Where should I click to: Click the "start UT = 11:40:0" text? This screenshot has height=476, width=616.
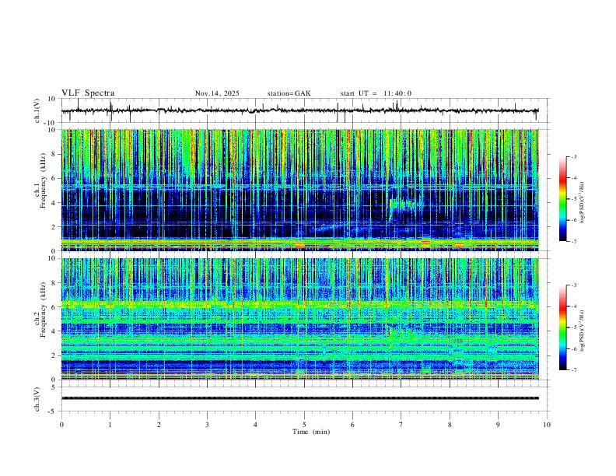[x=376, y=93]
